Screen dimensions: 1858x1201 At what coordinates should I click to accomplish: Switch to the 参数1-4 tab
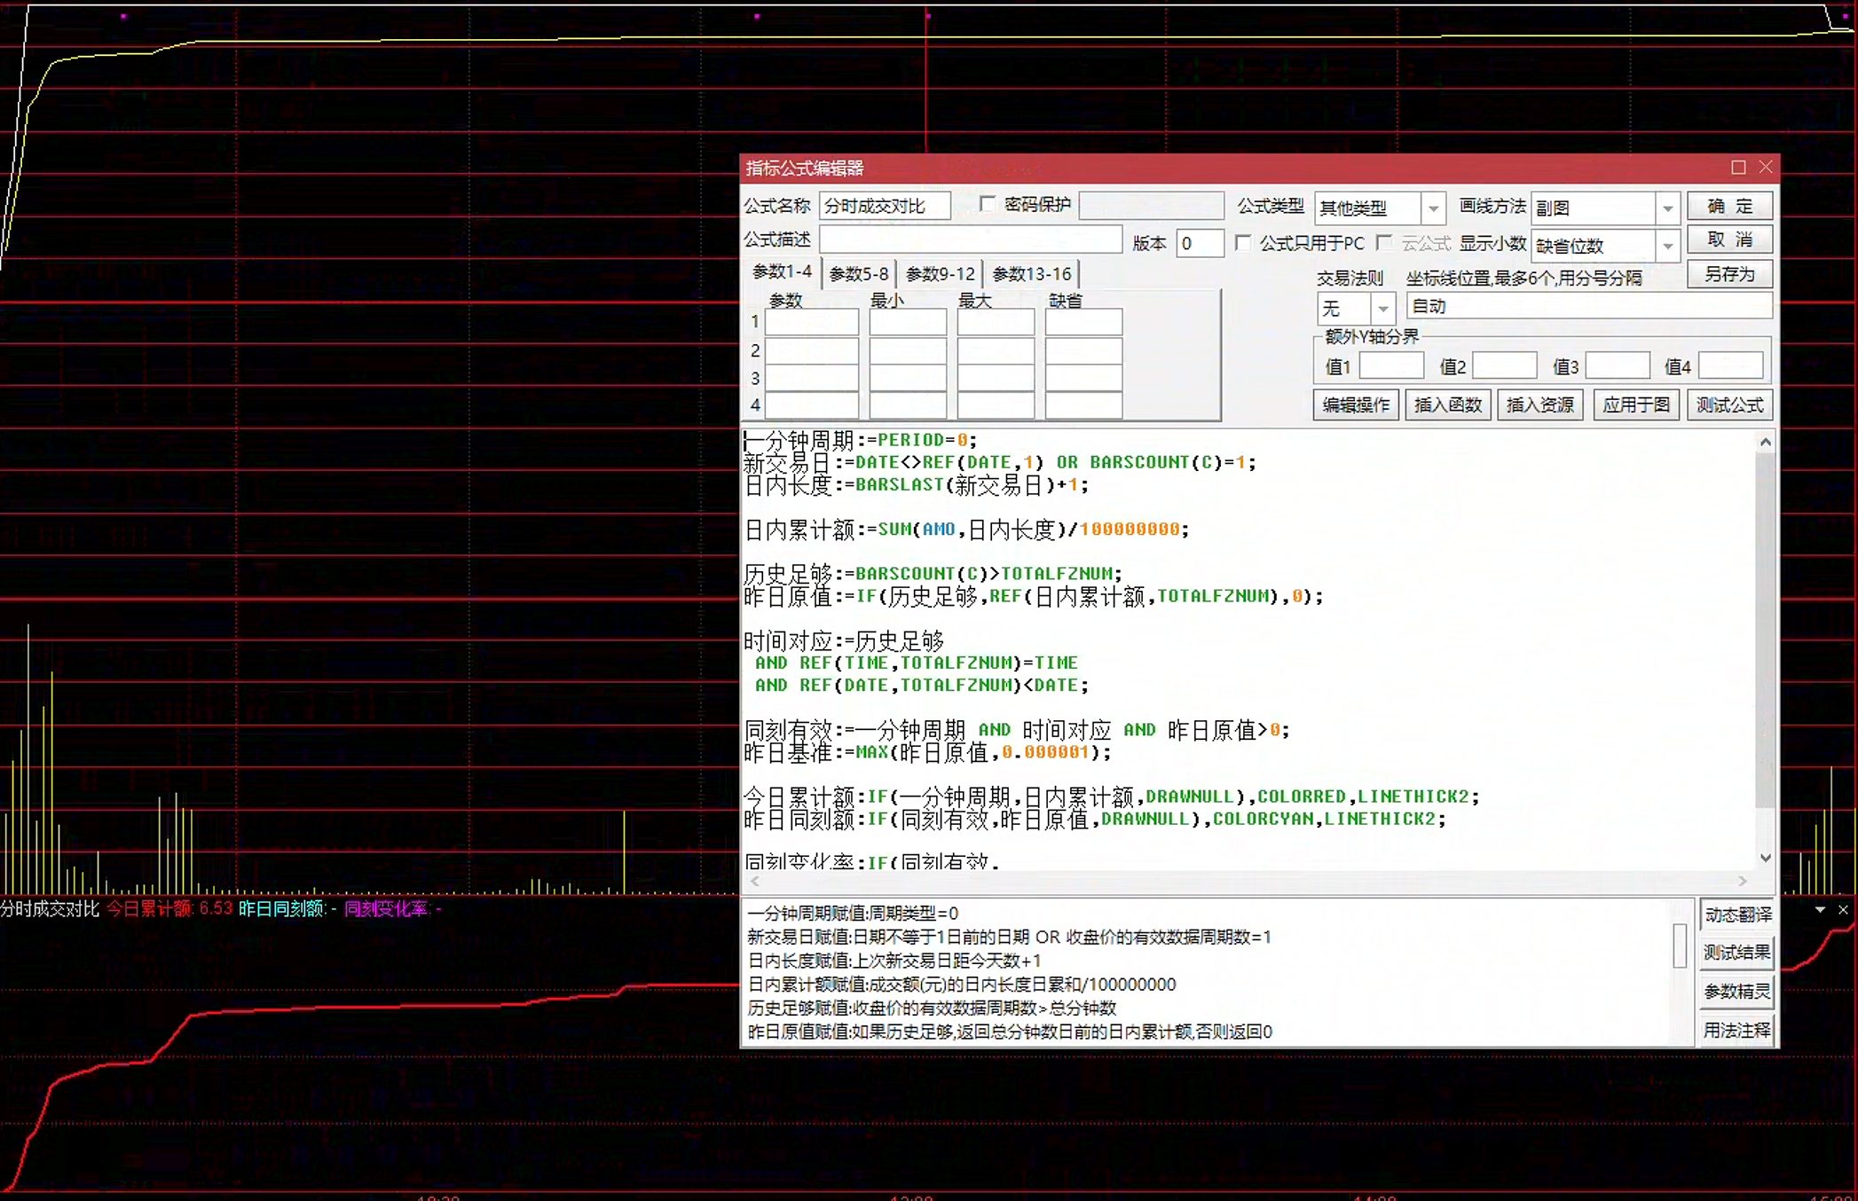(x=782, y=271)
